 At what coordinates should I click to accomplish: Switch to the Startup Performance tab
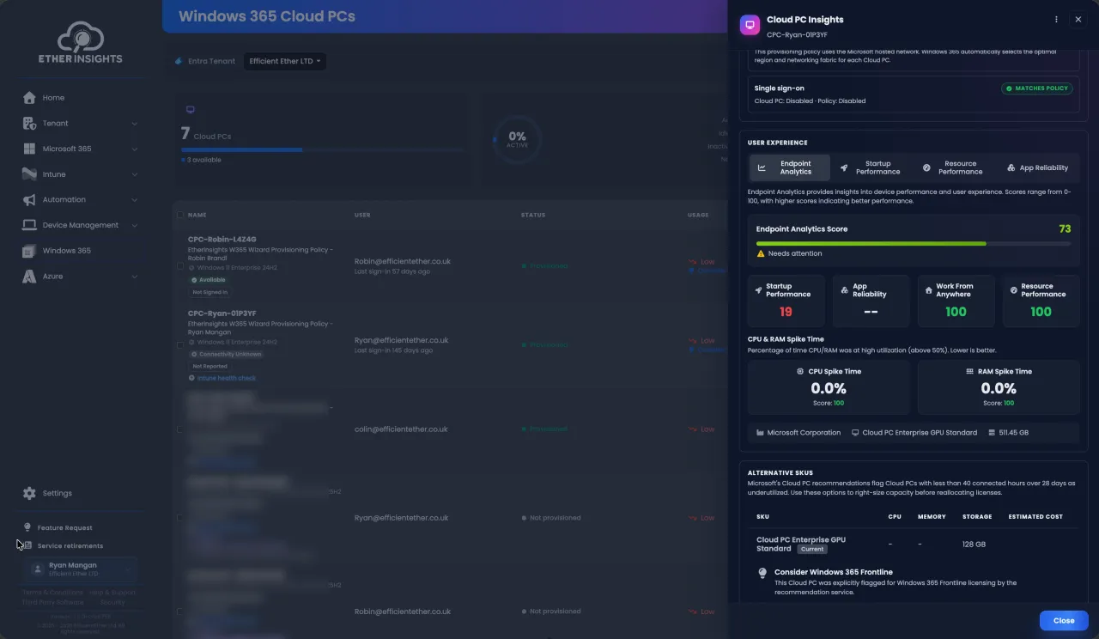coord(871,167)
